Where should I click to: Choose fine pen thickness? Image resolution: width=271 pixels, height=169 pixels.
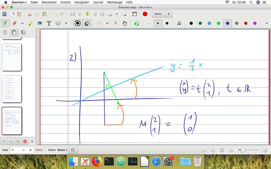pyautogui.click(x=149, y=23)
